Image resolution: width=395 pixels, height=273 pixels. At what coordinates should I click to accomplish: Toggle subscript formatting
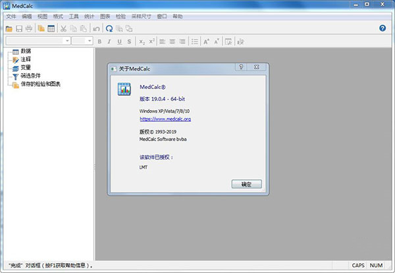[142, 42]
